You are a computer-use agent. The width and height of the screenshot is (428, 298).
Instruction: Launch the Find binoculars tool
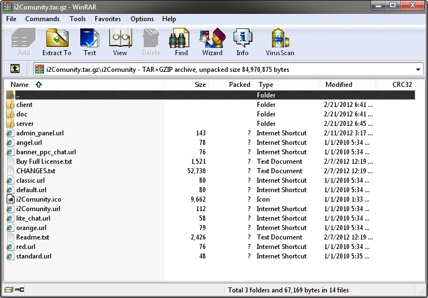click(181, 42)
